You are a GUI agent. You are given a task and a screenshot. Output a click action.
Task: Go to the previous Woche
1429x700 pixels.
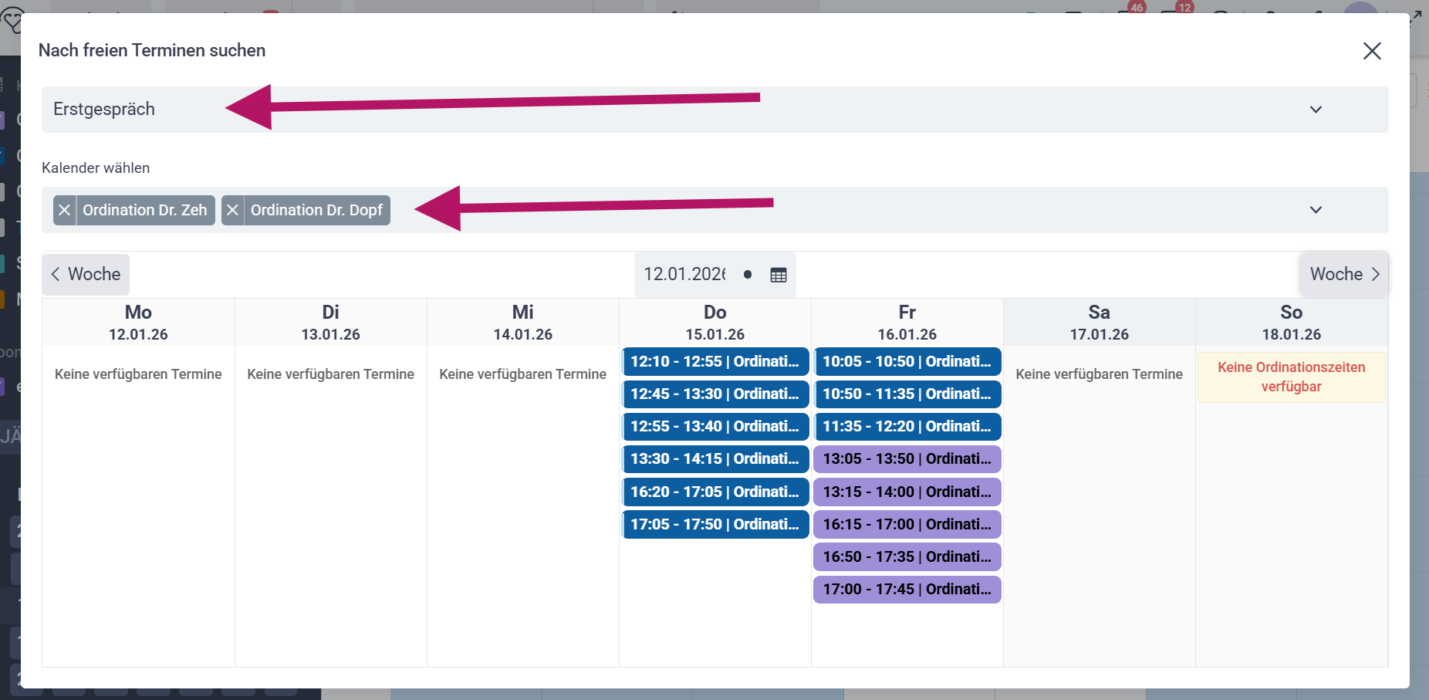pos(86,274)
